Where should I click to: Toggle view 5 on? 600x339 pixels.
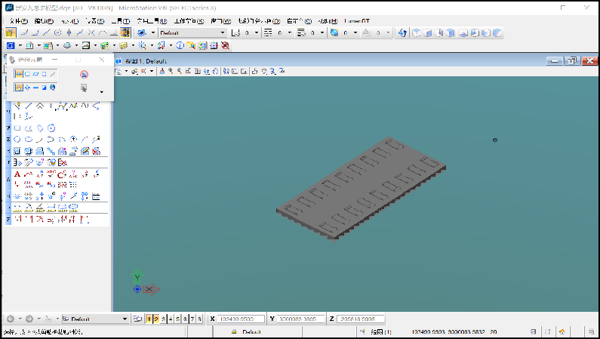(178, 319)
